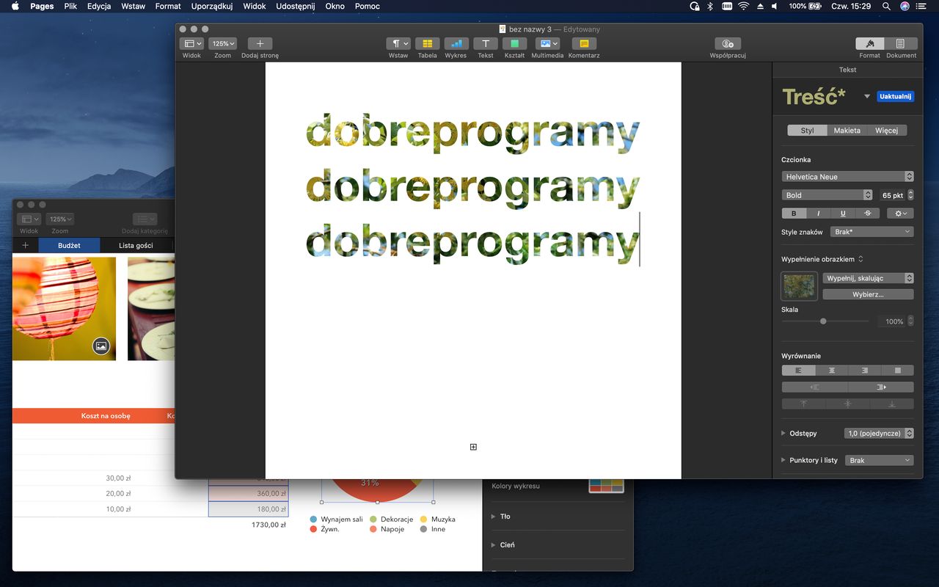Click the image fill thumbnail preview
This screenshot has height=587, width=939.
pos(799,286)
